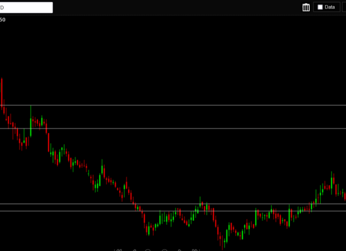Click the lowest red candle at chart bottom
This screenshot has width=346, height=251.
point(223,243)
